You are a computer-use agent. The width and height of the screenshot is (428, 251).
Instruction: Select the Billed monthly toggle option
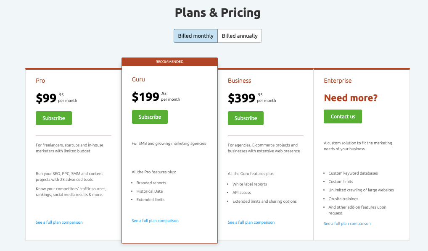[196, 36]
